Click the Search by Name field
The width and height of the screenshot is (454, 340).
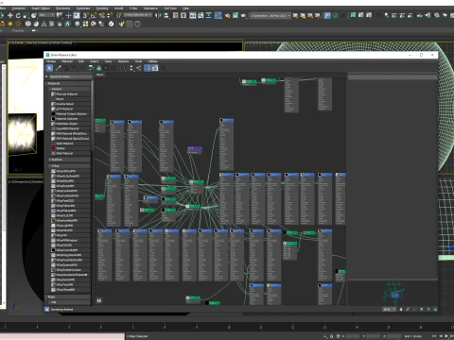pos(71,76)
